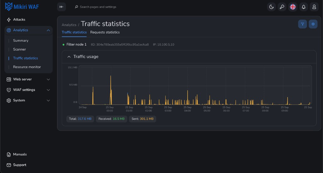
Task: Click the 25 Sep 04:00 axis label
Action: click(187, 109)
